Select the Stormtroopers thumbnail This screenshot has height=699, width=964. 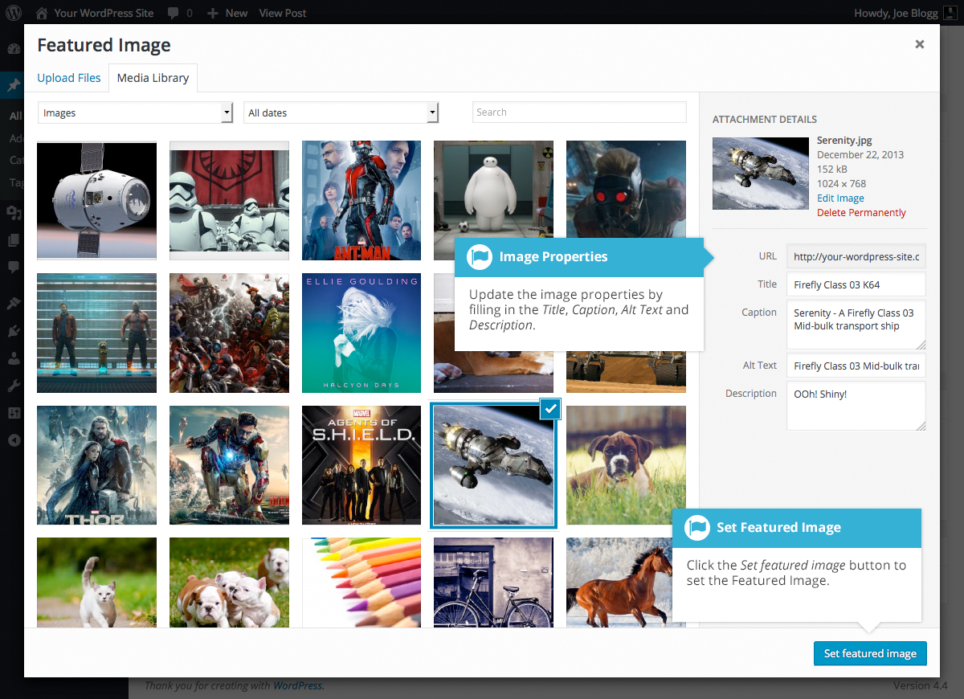(x=229, y=201)
